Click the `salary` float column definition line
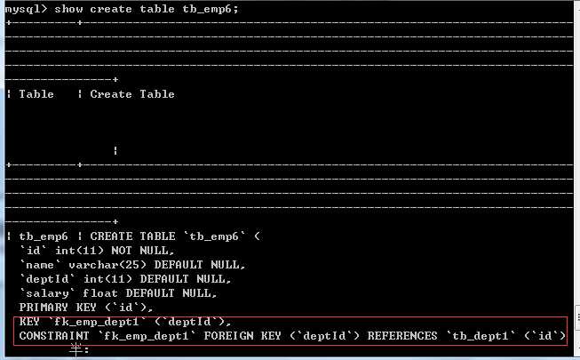 click(117, 293)
